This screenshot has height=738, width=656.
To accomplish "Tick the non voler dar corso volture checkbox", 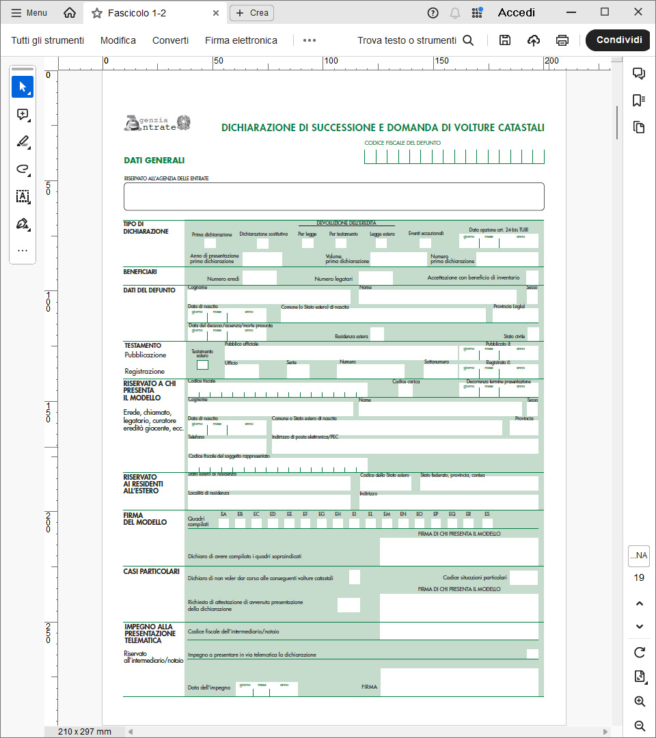I will point(355,577).
